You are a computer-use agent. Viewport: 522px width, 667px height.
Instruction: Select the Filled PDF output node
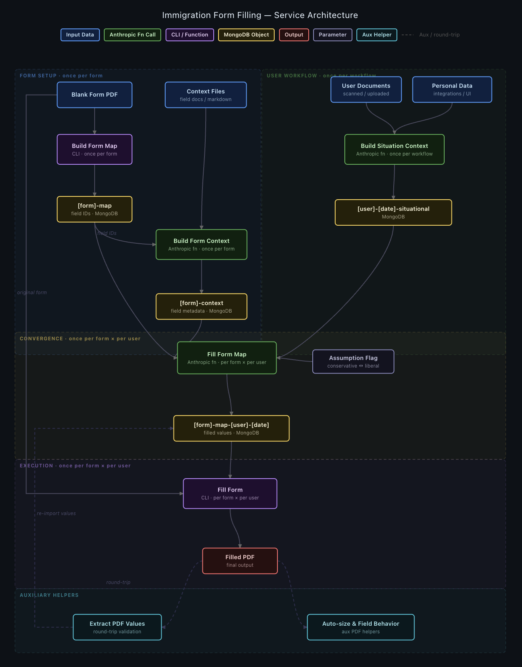[x=240, y=561]
